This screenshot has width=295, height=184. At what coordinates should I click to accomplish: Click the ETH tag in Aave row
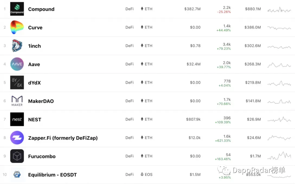[x=147, y=64]
